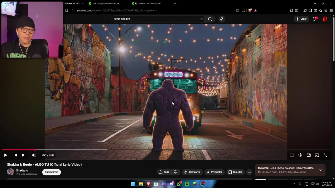
Task: Mute the video volume speaker icon
Action: [x=34, y=155]
